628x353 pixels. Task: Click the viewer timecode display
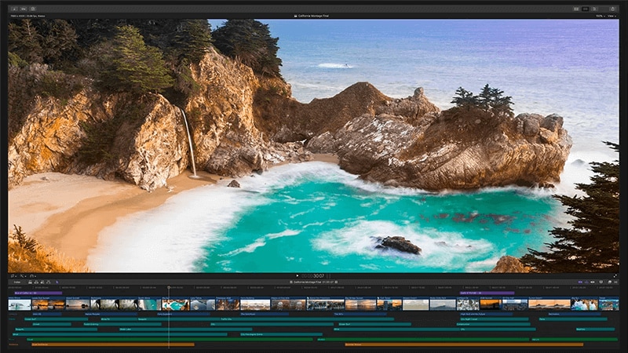click(313, 276)
